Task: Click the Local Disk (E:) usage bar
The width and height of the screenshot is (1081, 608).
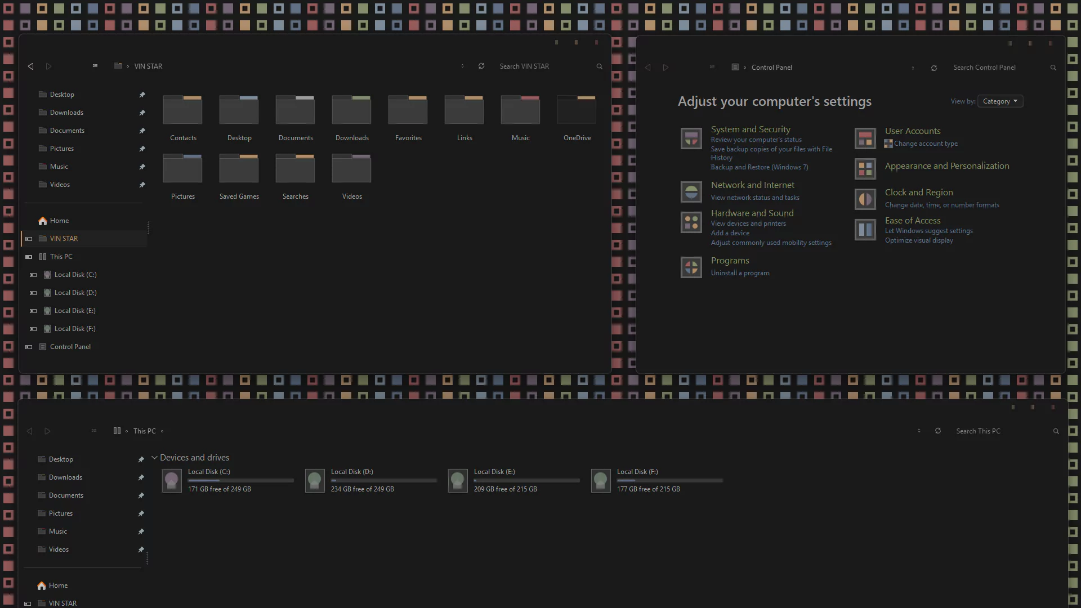Action: [526, 481]
